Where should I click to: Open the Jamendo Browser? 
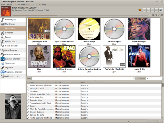(13, 59)
